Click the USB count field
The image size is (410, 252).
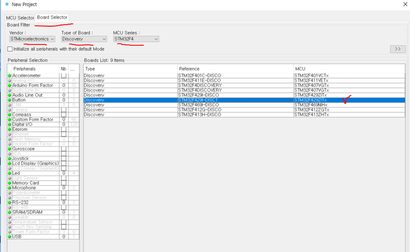point(64,237)
